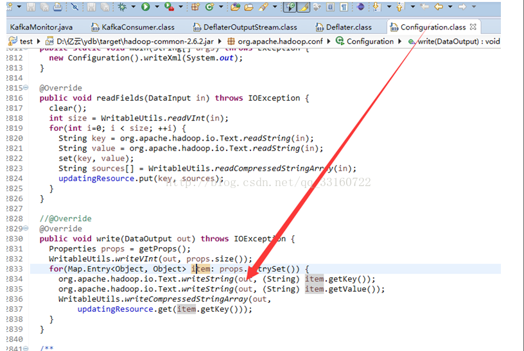
Task: Open the External Tools dropdown arrow
Action: click(x=180, y=6)
